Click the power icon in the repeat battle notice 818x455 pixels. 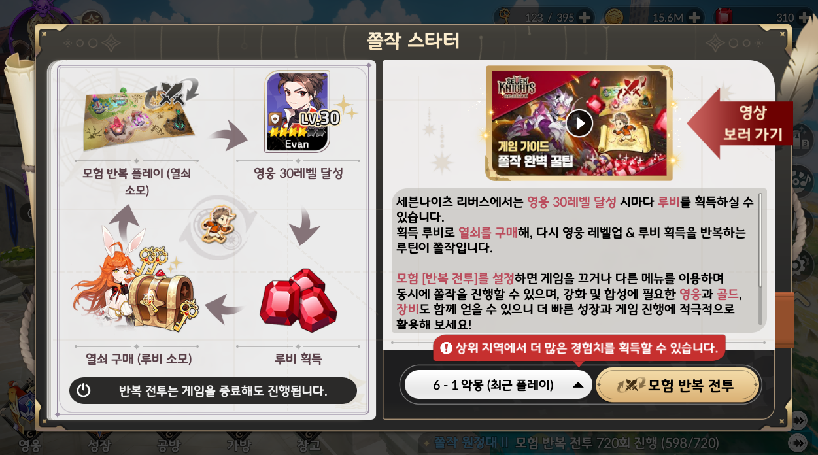coord(83,391)
